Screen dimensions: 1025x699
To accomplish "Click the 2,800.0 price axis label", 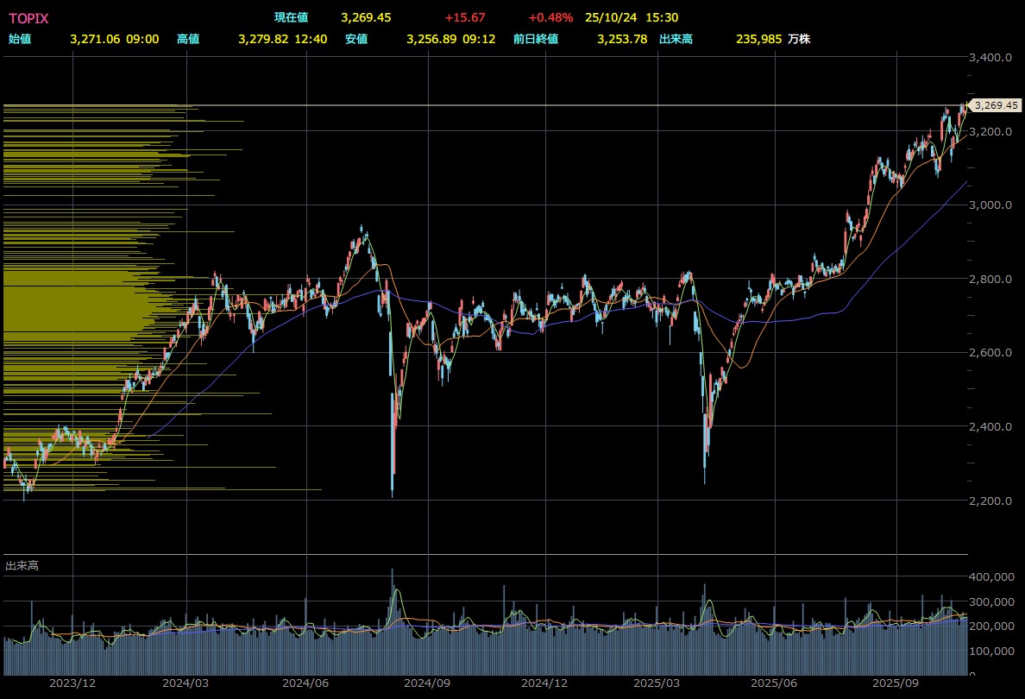I will pyautogui.click(x=990, y=280).
